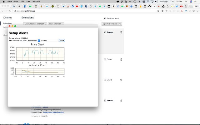Screen dimensions: 200x125
Task: Click Update extensions now button
Action: pos(112,24)
